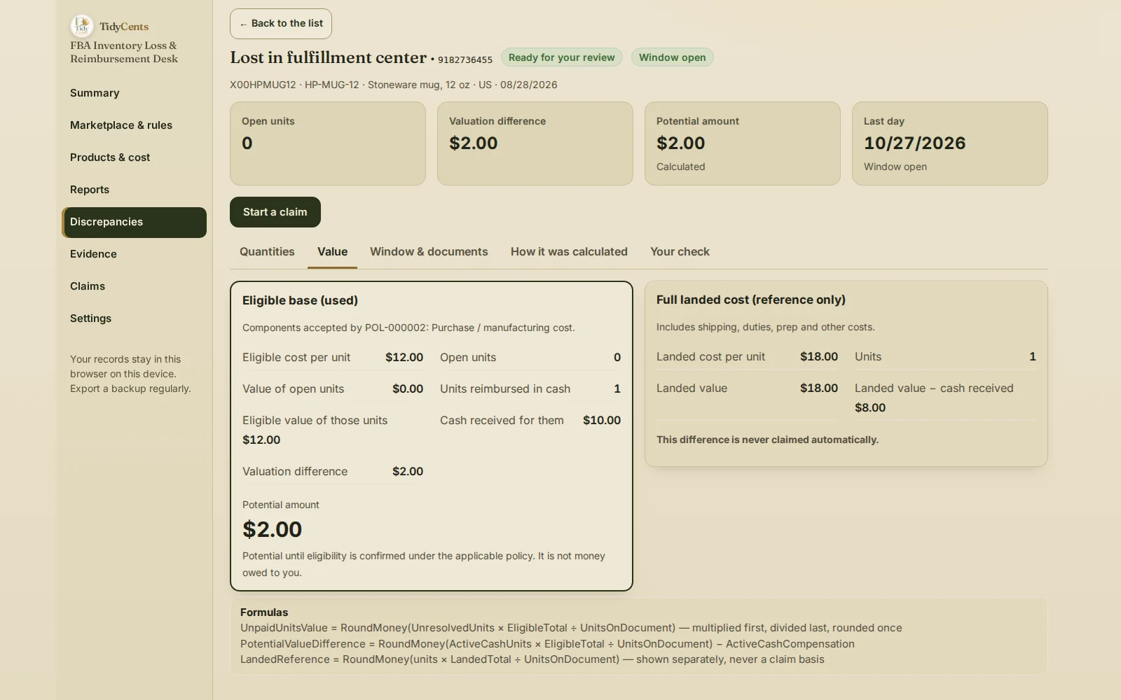Click the TidyCents brand name

tap(124, 27)
